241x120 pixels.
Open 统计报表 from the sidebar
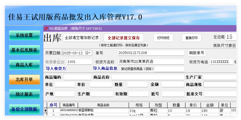pyautogui.click(x=24, y=94)
